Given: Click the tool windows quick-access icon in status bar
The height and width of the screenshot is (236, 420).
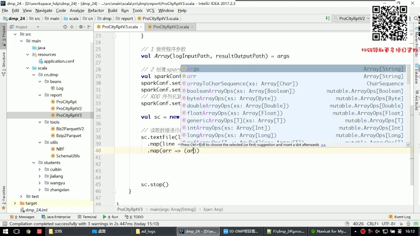Looking at the screenshot, I should (x=5, y=224).
